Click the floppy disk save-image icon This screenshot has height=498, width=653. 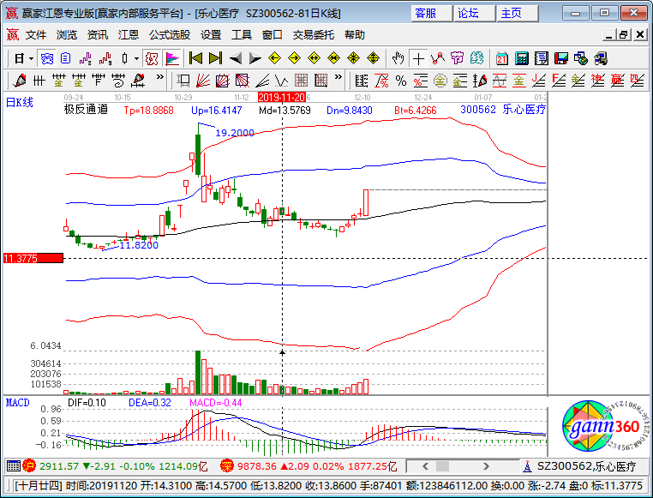click(561, 58)
